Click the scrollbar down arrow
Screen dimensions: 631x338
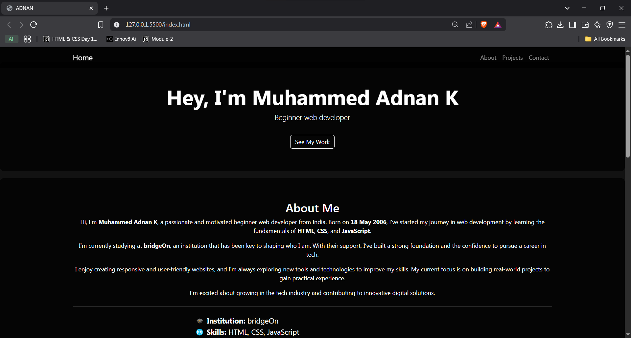click(628, 335)
